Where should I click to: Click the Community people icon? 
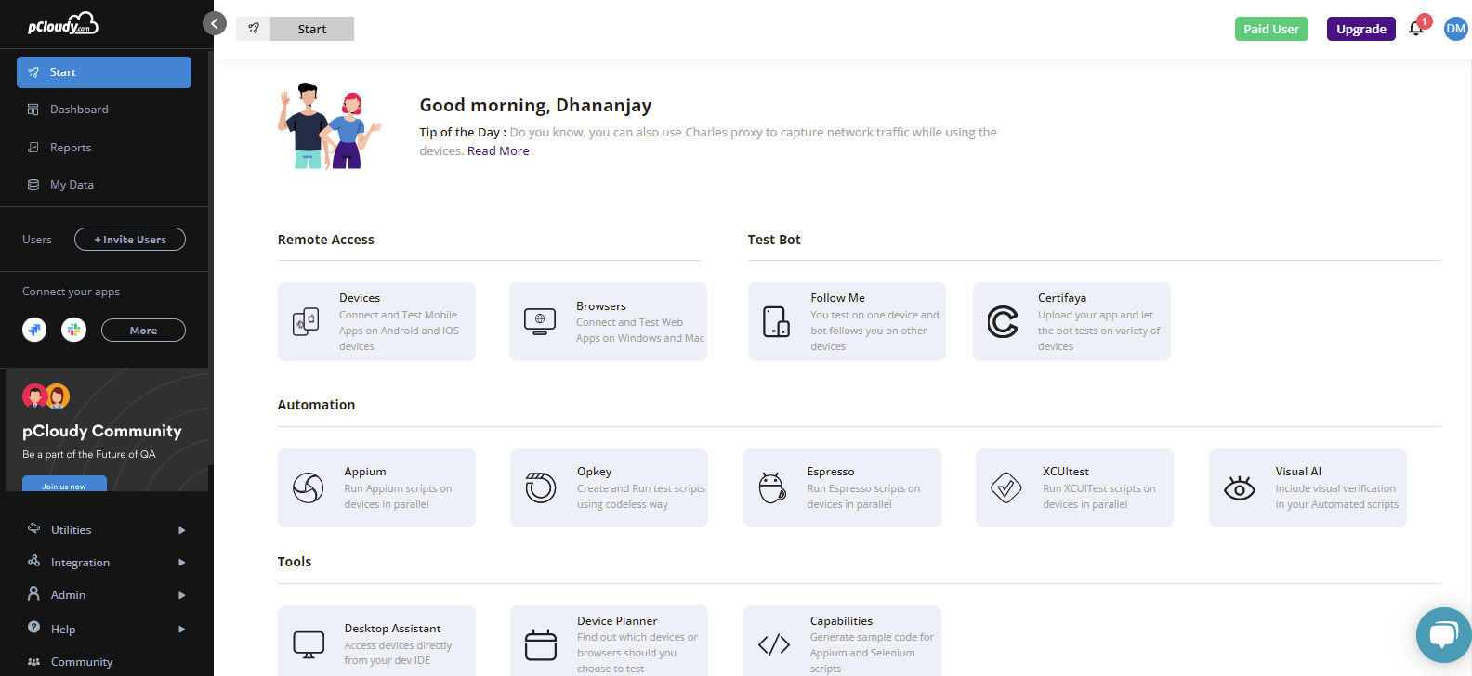pos(33,662)
